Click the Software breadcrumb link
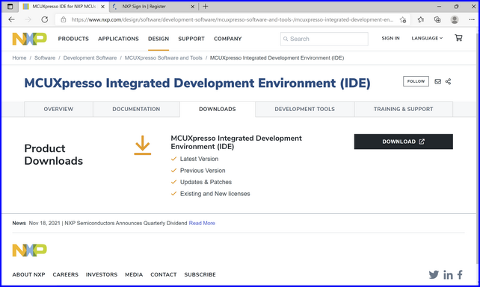Viewport: 480px width, 287px height. tap(45, 57)
